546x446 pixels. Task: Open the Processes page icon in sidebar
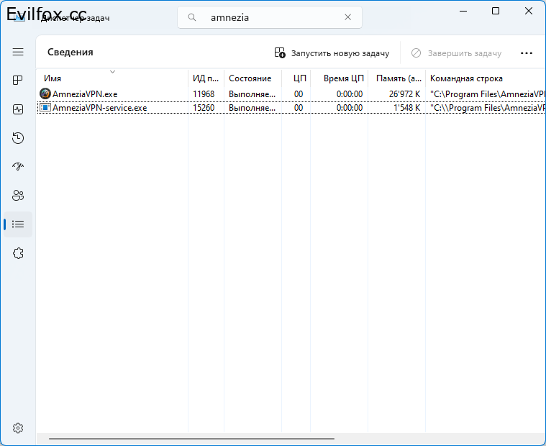(x=18, y=81)
